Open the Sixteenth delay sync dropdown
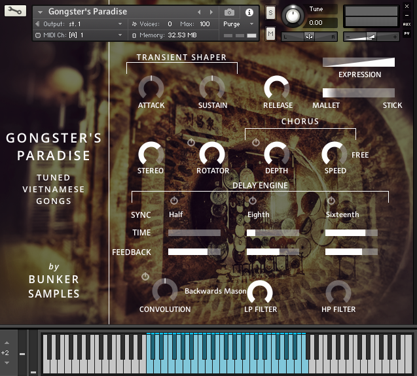Viewport: 417px width, 376px height. 342,214
